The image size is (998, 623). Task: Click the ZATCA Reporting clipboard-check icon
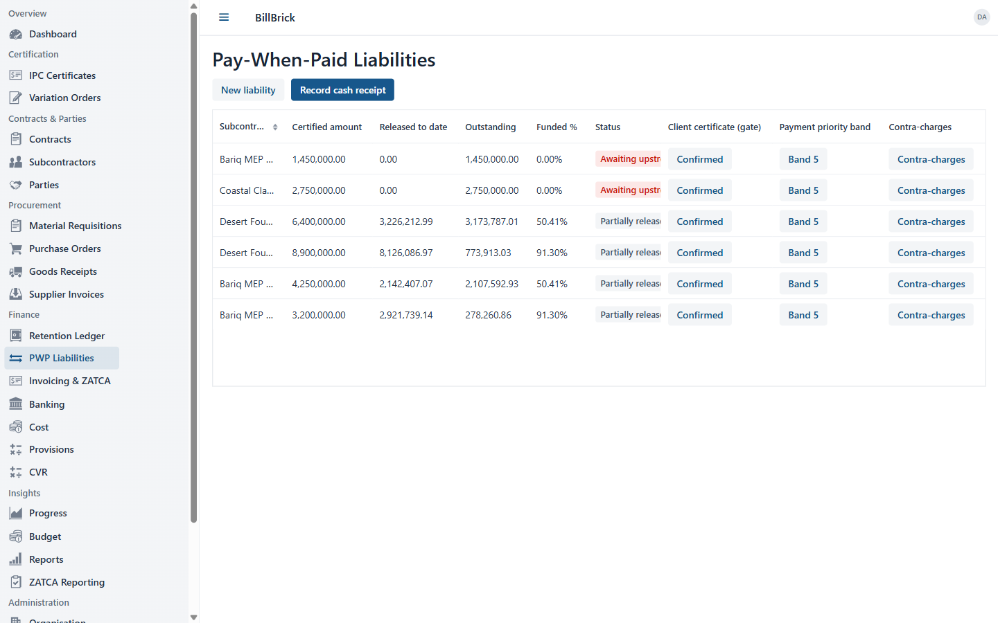click(x=16, y=582)
